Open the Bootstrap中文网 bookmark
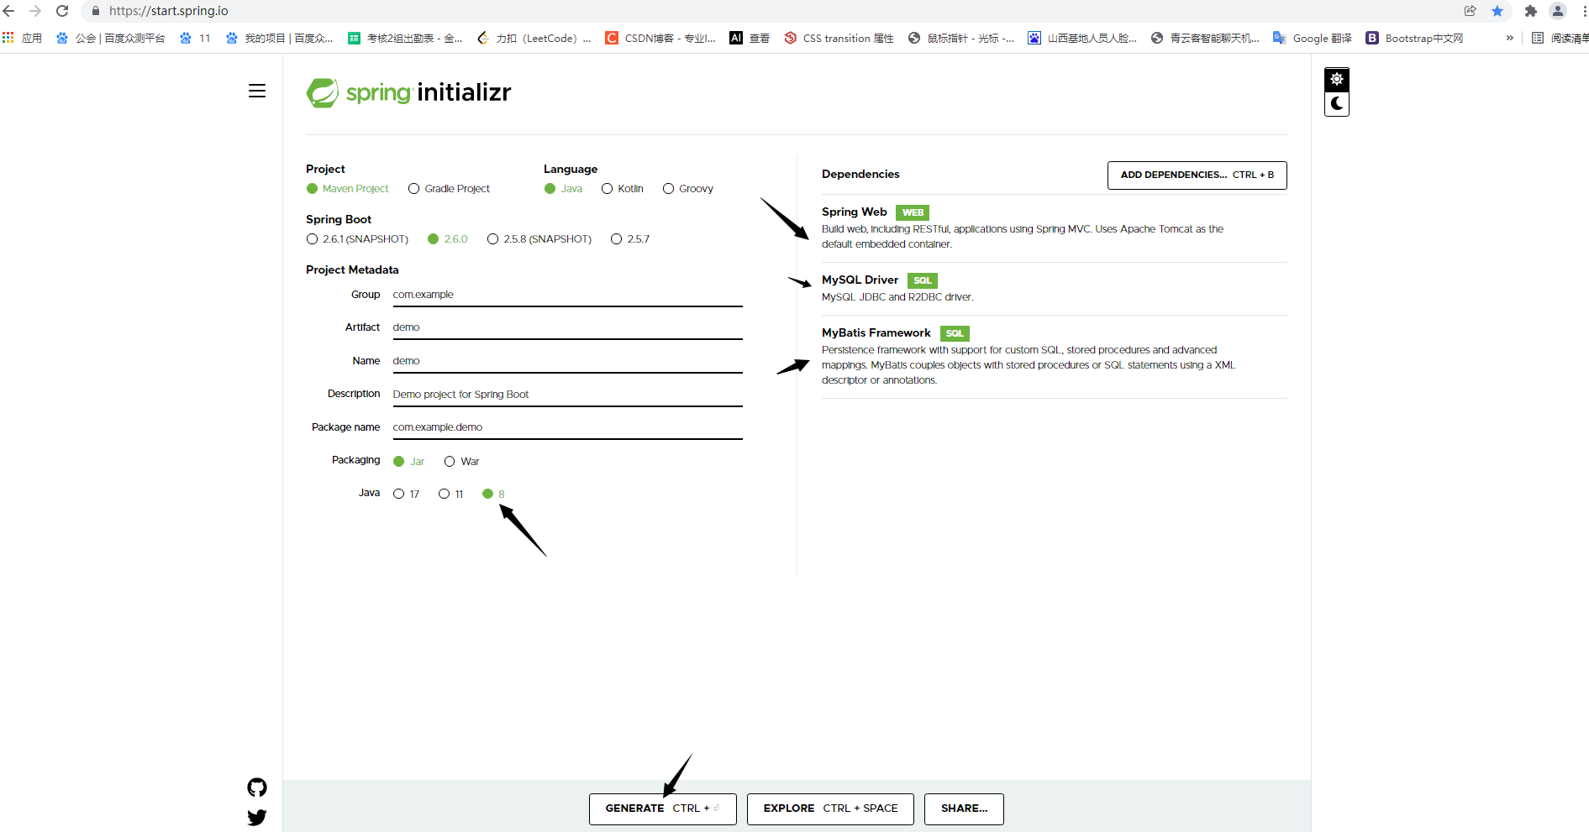 tap(1414, 38)
